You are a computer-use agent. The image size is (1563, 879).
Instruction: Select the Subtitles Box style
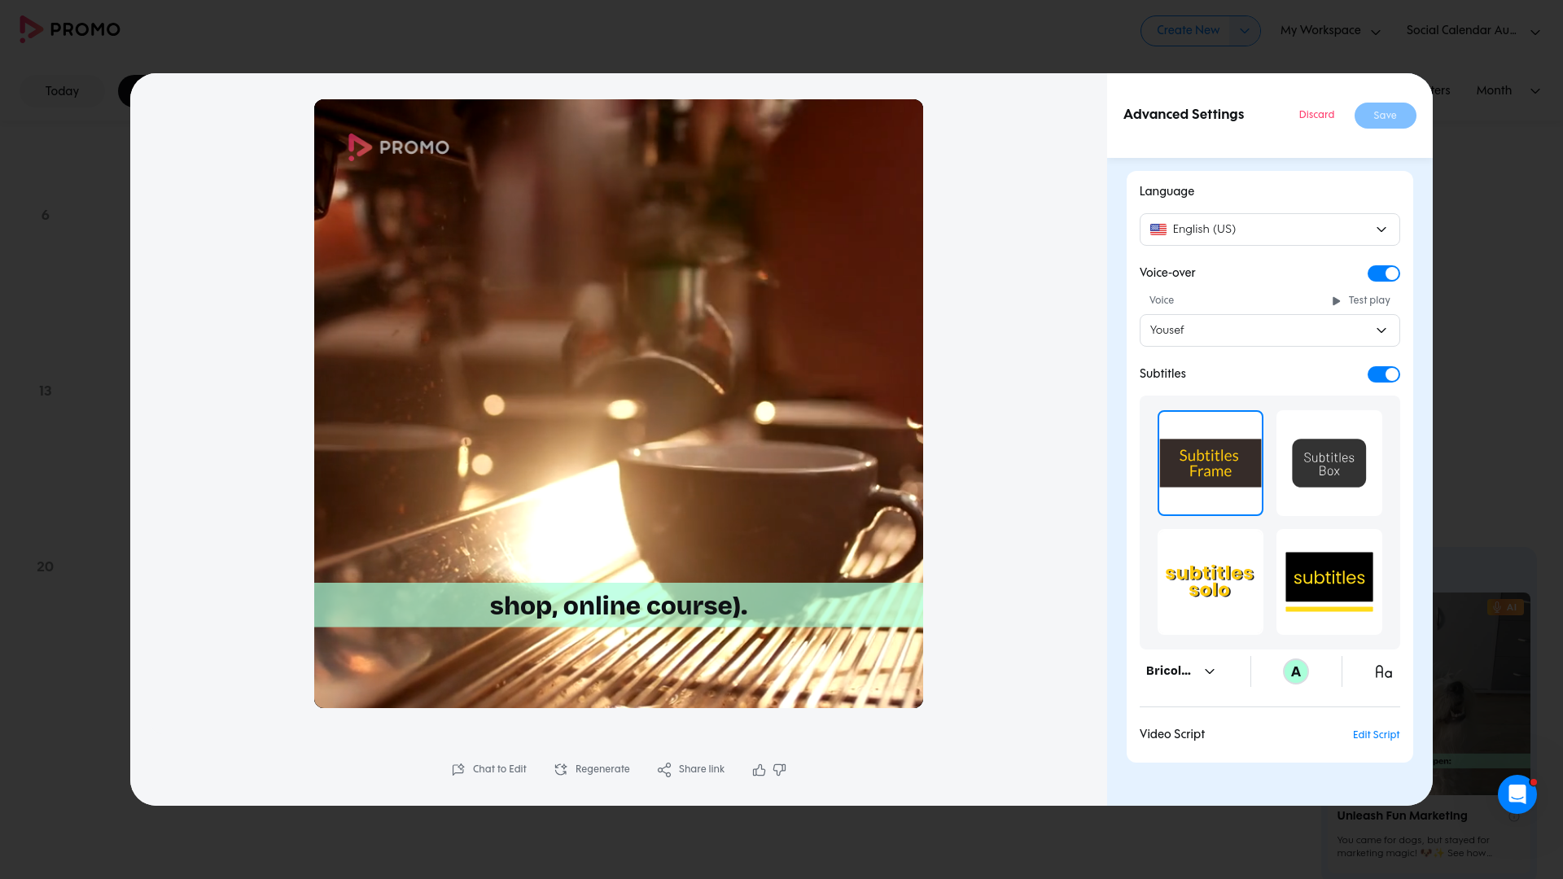(1329, 464)
